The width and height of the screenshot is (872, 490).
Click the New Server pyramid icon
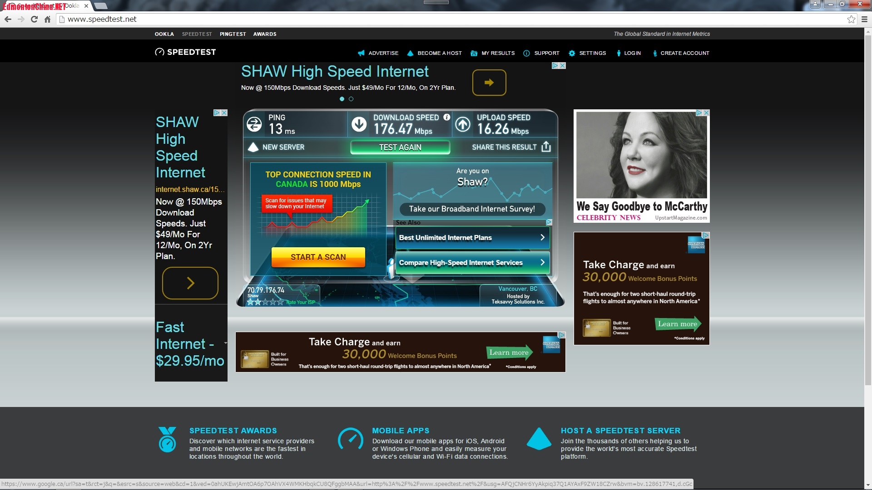pos(253,147)
